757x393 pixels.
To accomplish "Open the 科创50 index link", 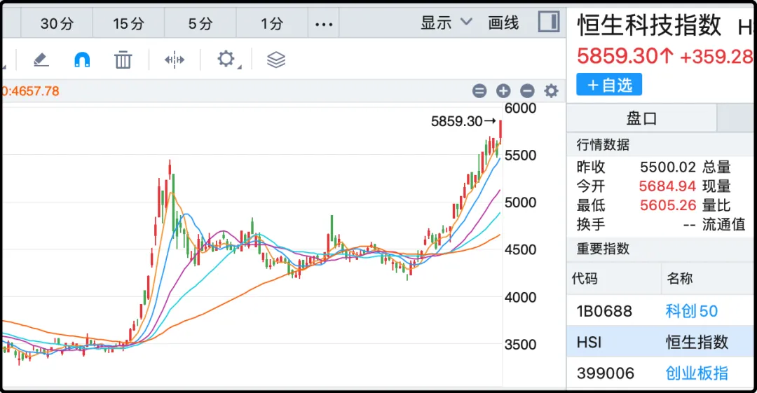I will pyautogui.click(x=691, y=311).
